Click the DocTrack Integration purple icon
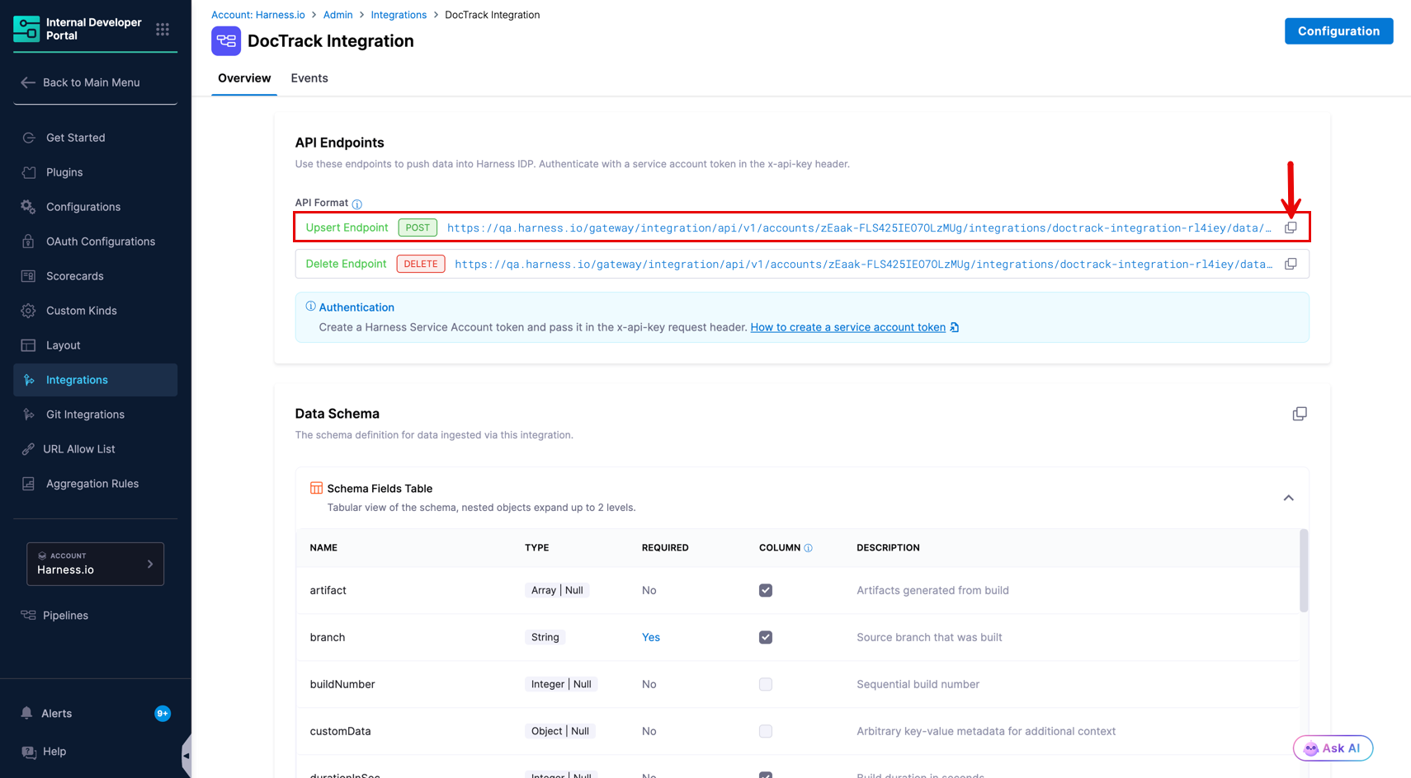Viewport: 1411px width, 778px height. point(226,41)
